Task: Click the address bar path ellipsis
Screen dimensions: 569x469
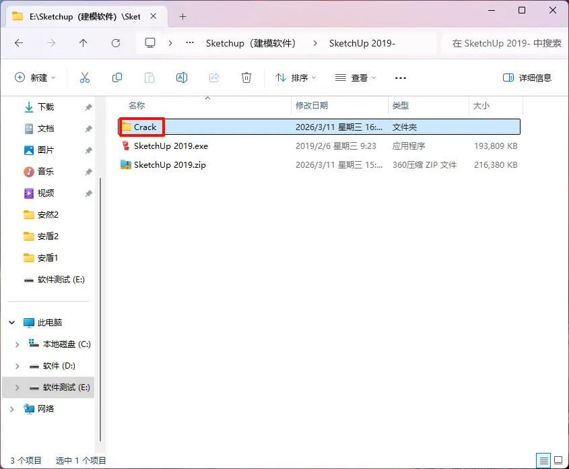Action: (190, 43)
